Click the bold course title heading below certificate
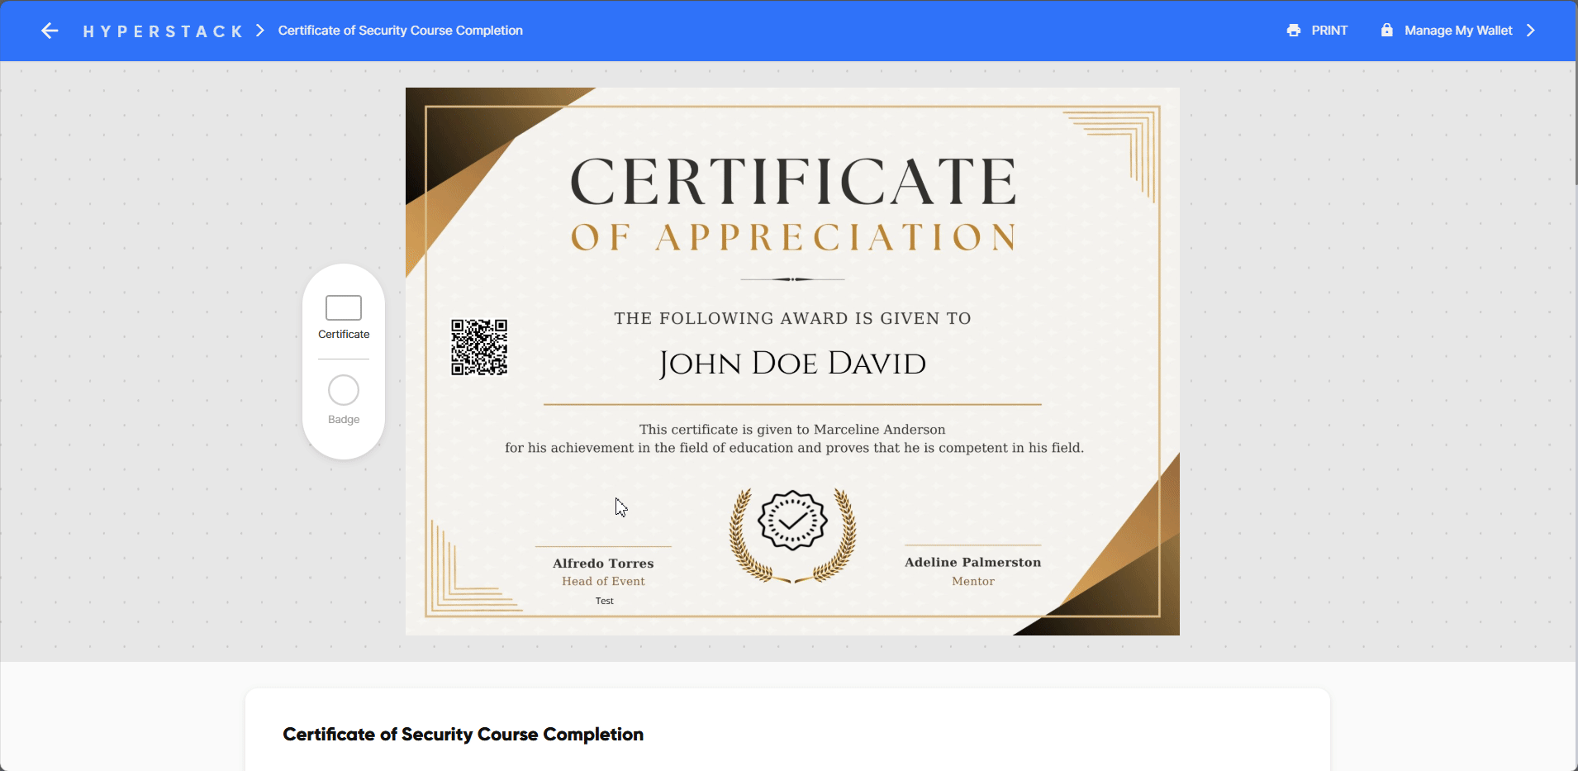 coord(463,735)
